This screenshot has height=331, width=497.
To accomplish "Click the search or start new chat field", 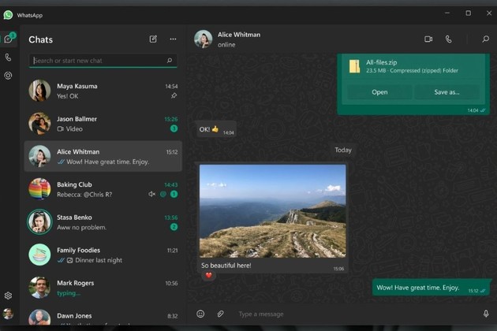I will (x=99, y=61).
